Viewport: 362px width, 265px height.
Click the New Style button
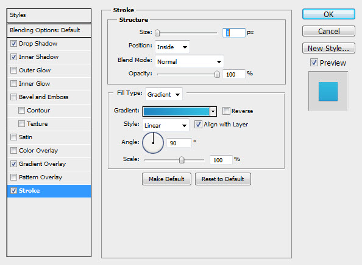coord(328,49)
